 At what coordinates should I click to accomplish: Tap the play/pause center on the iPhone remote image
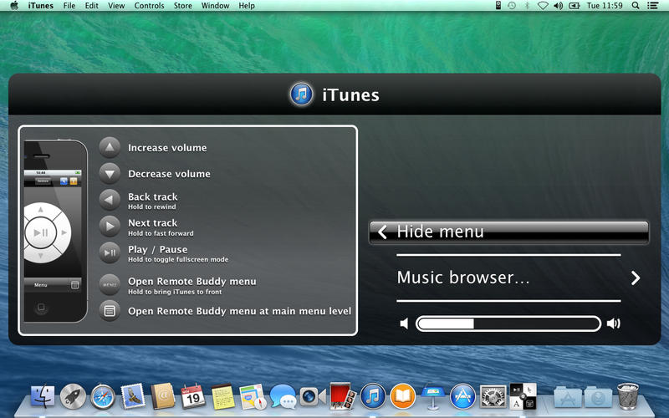click(41, 232)
